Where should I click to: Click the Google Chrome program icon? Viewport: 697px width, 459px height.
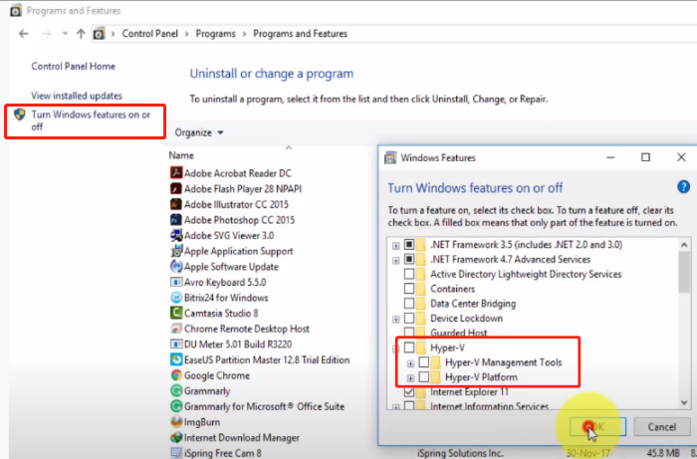[x=175, y=375]
